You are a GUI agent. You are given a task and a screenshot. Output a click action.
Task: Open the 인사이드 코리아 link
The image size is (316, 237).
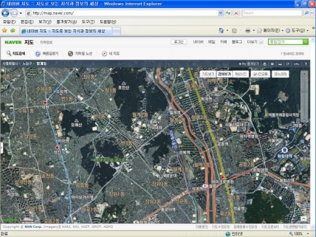(292, 53)
